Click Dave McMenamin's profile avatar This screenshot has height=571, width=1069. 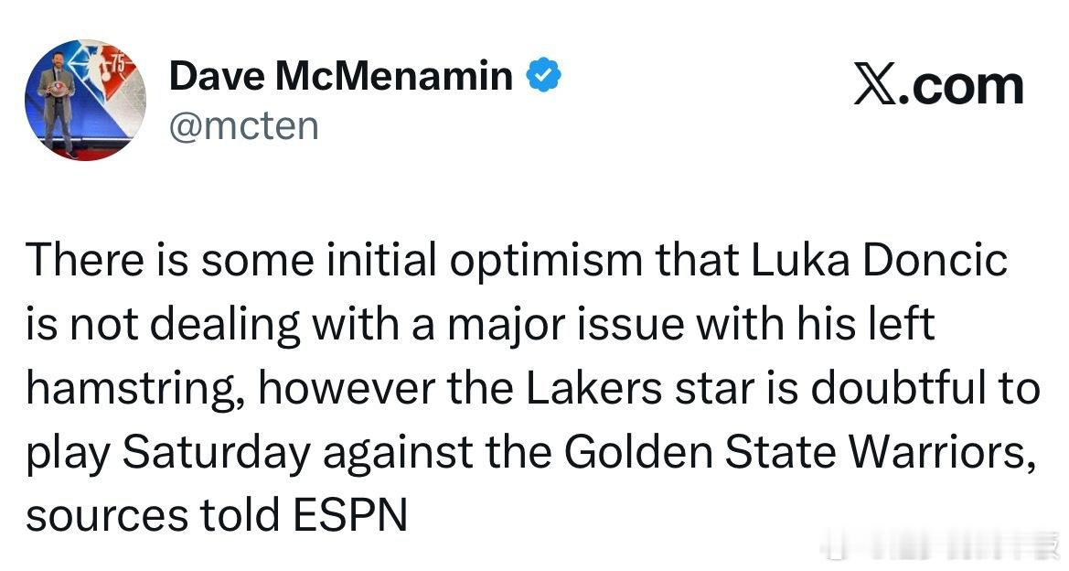pyautogui.click(x=84, y=101)
